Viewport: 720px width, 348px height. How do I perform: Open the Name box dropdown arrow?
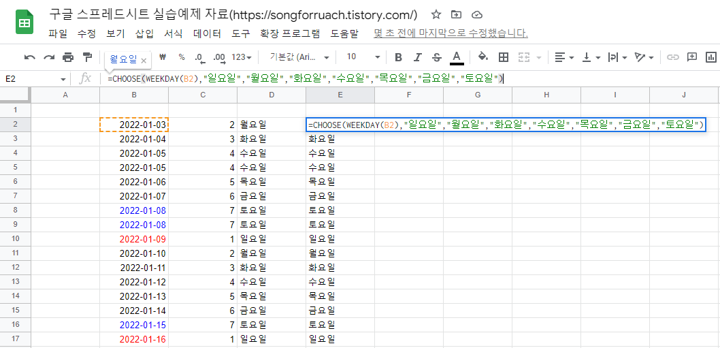click(63, 79)
